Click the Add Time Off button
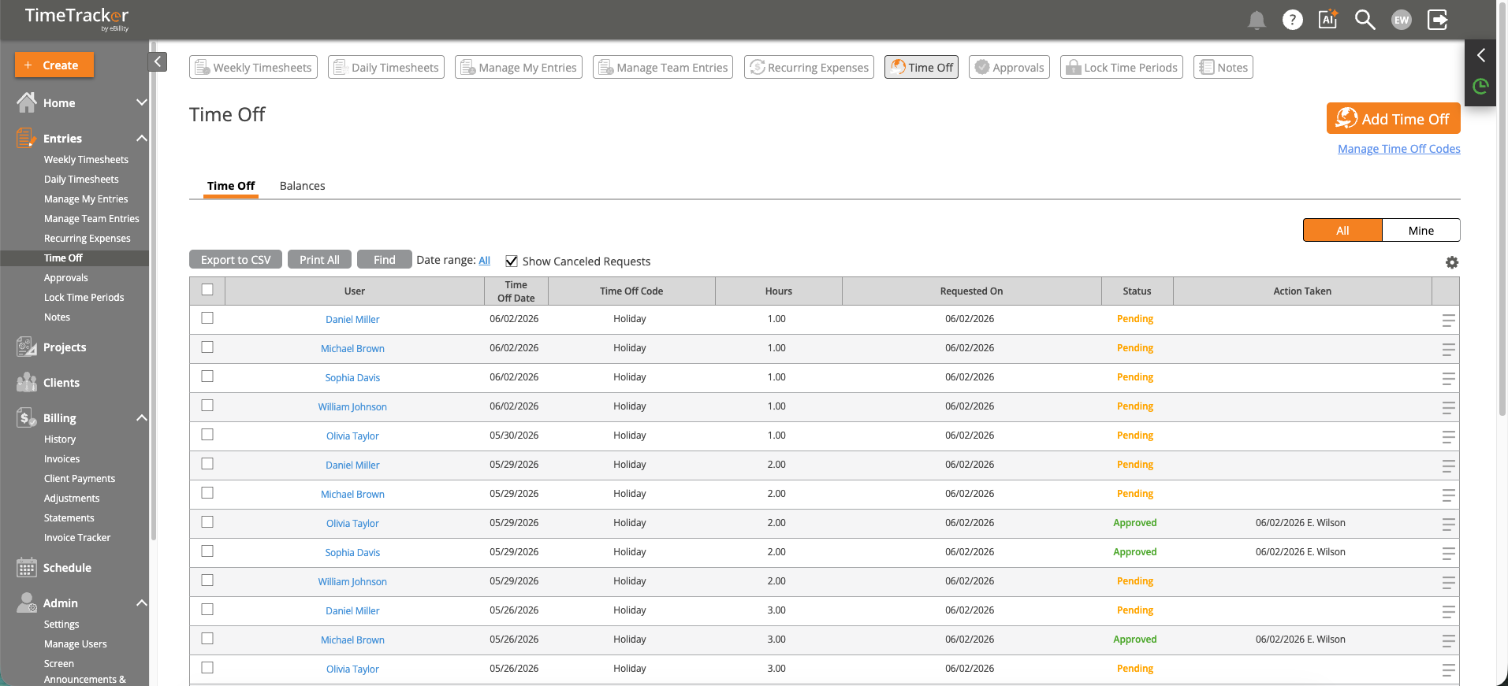Screen dimensions: 1508x686 [1394, 119]
